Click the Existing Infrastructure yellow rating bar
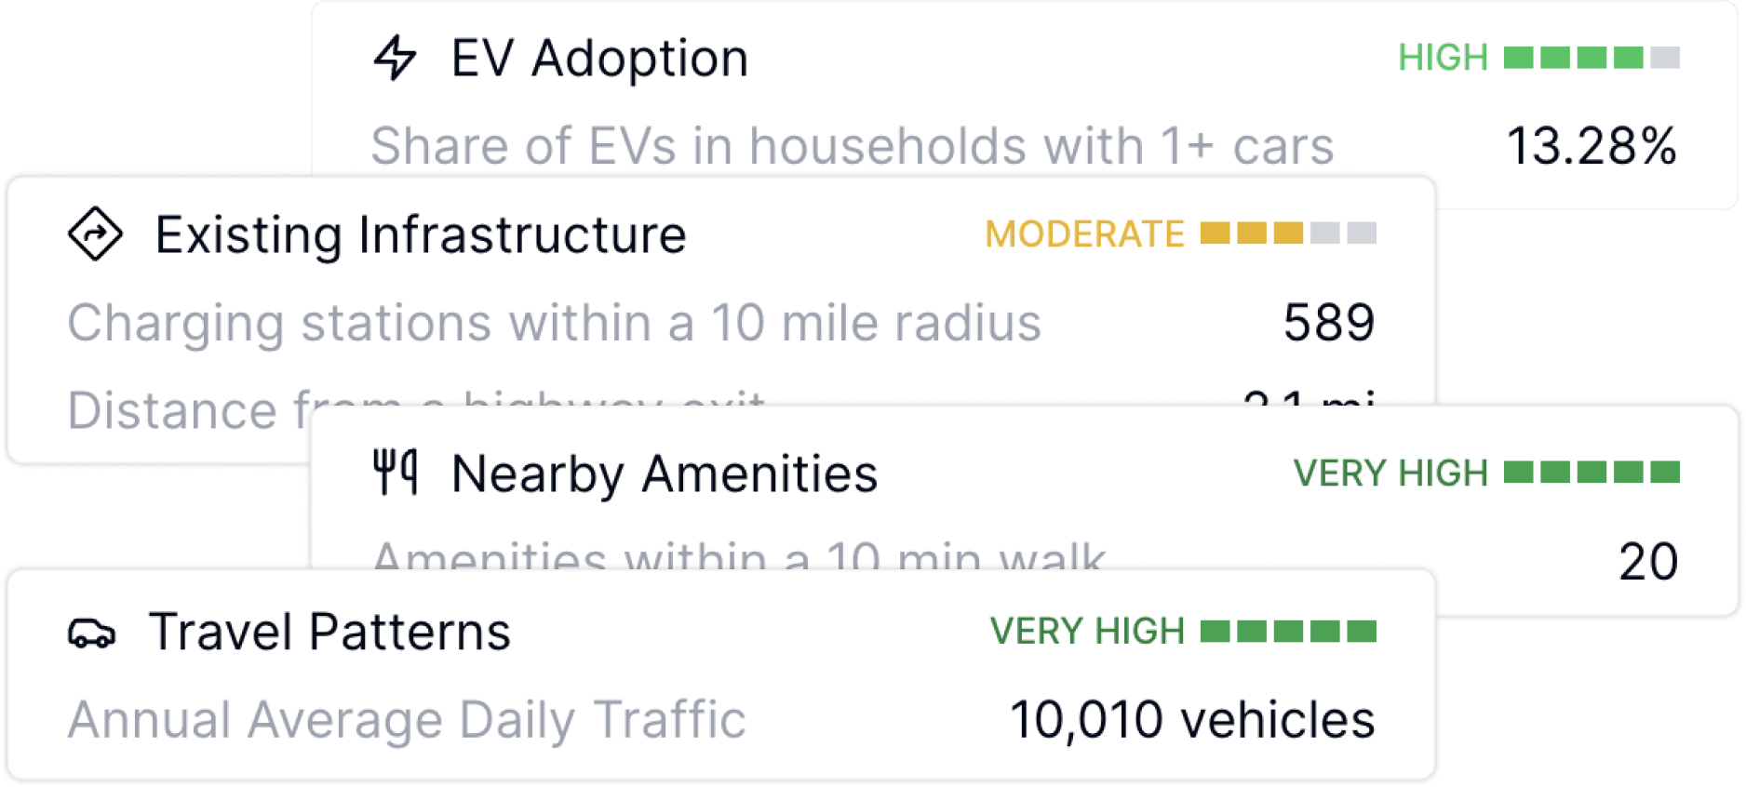1746x787 pixels. [x=1288, y=233]
